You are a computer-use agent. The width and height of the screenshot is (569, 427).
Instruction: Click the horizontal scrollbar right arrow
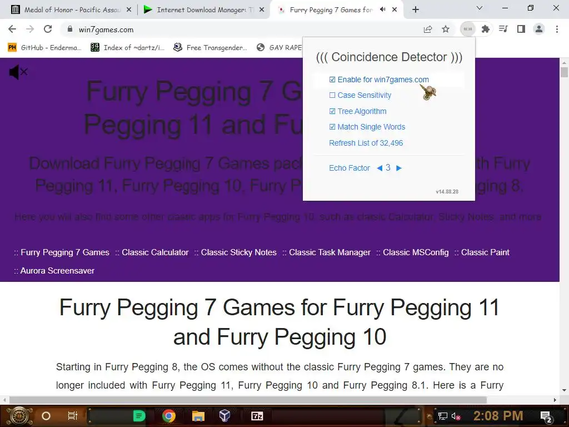point(555,400)
